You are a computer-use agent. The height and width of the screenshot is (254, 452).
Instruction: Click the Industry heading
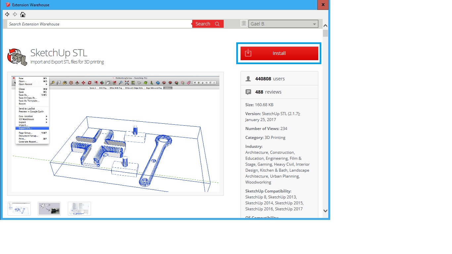click(x=254, y=147)
